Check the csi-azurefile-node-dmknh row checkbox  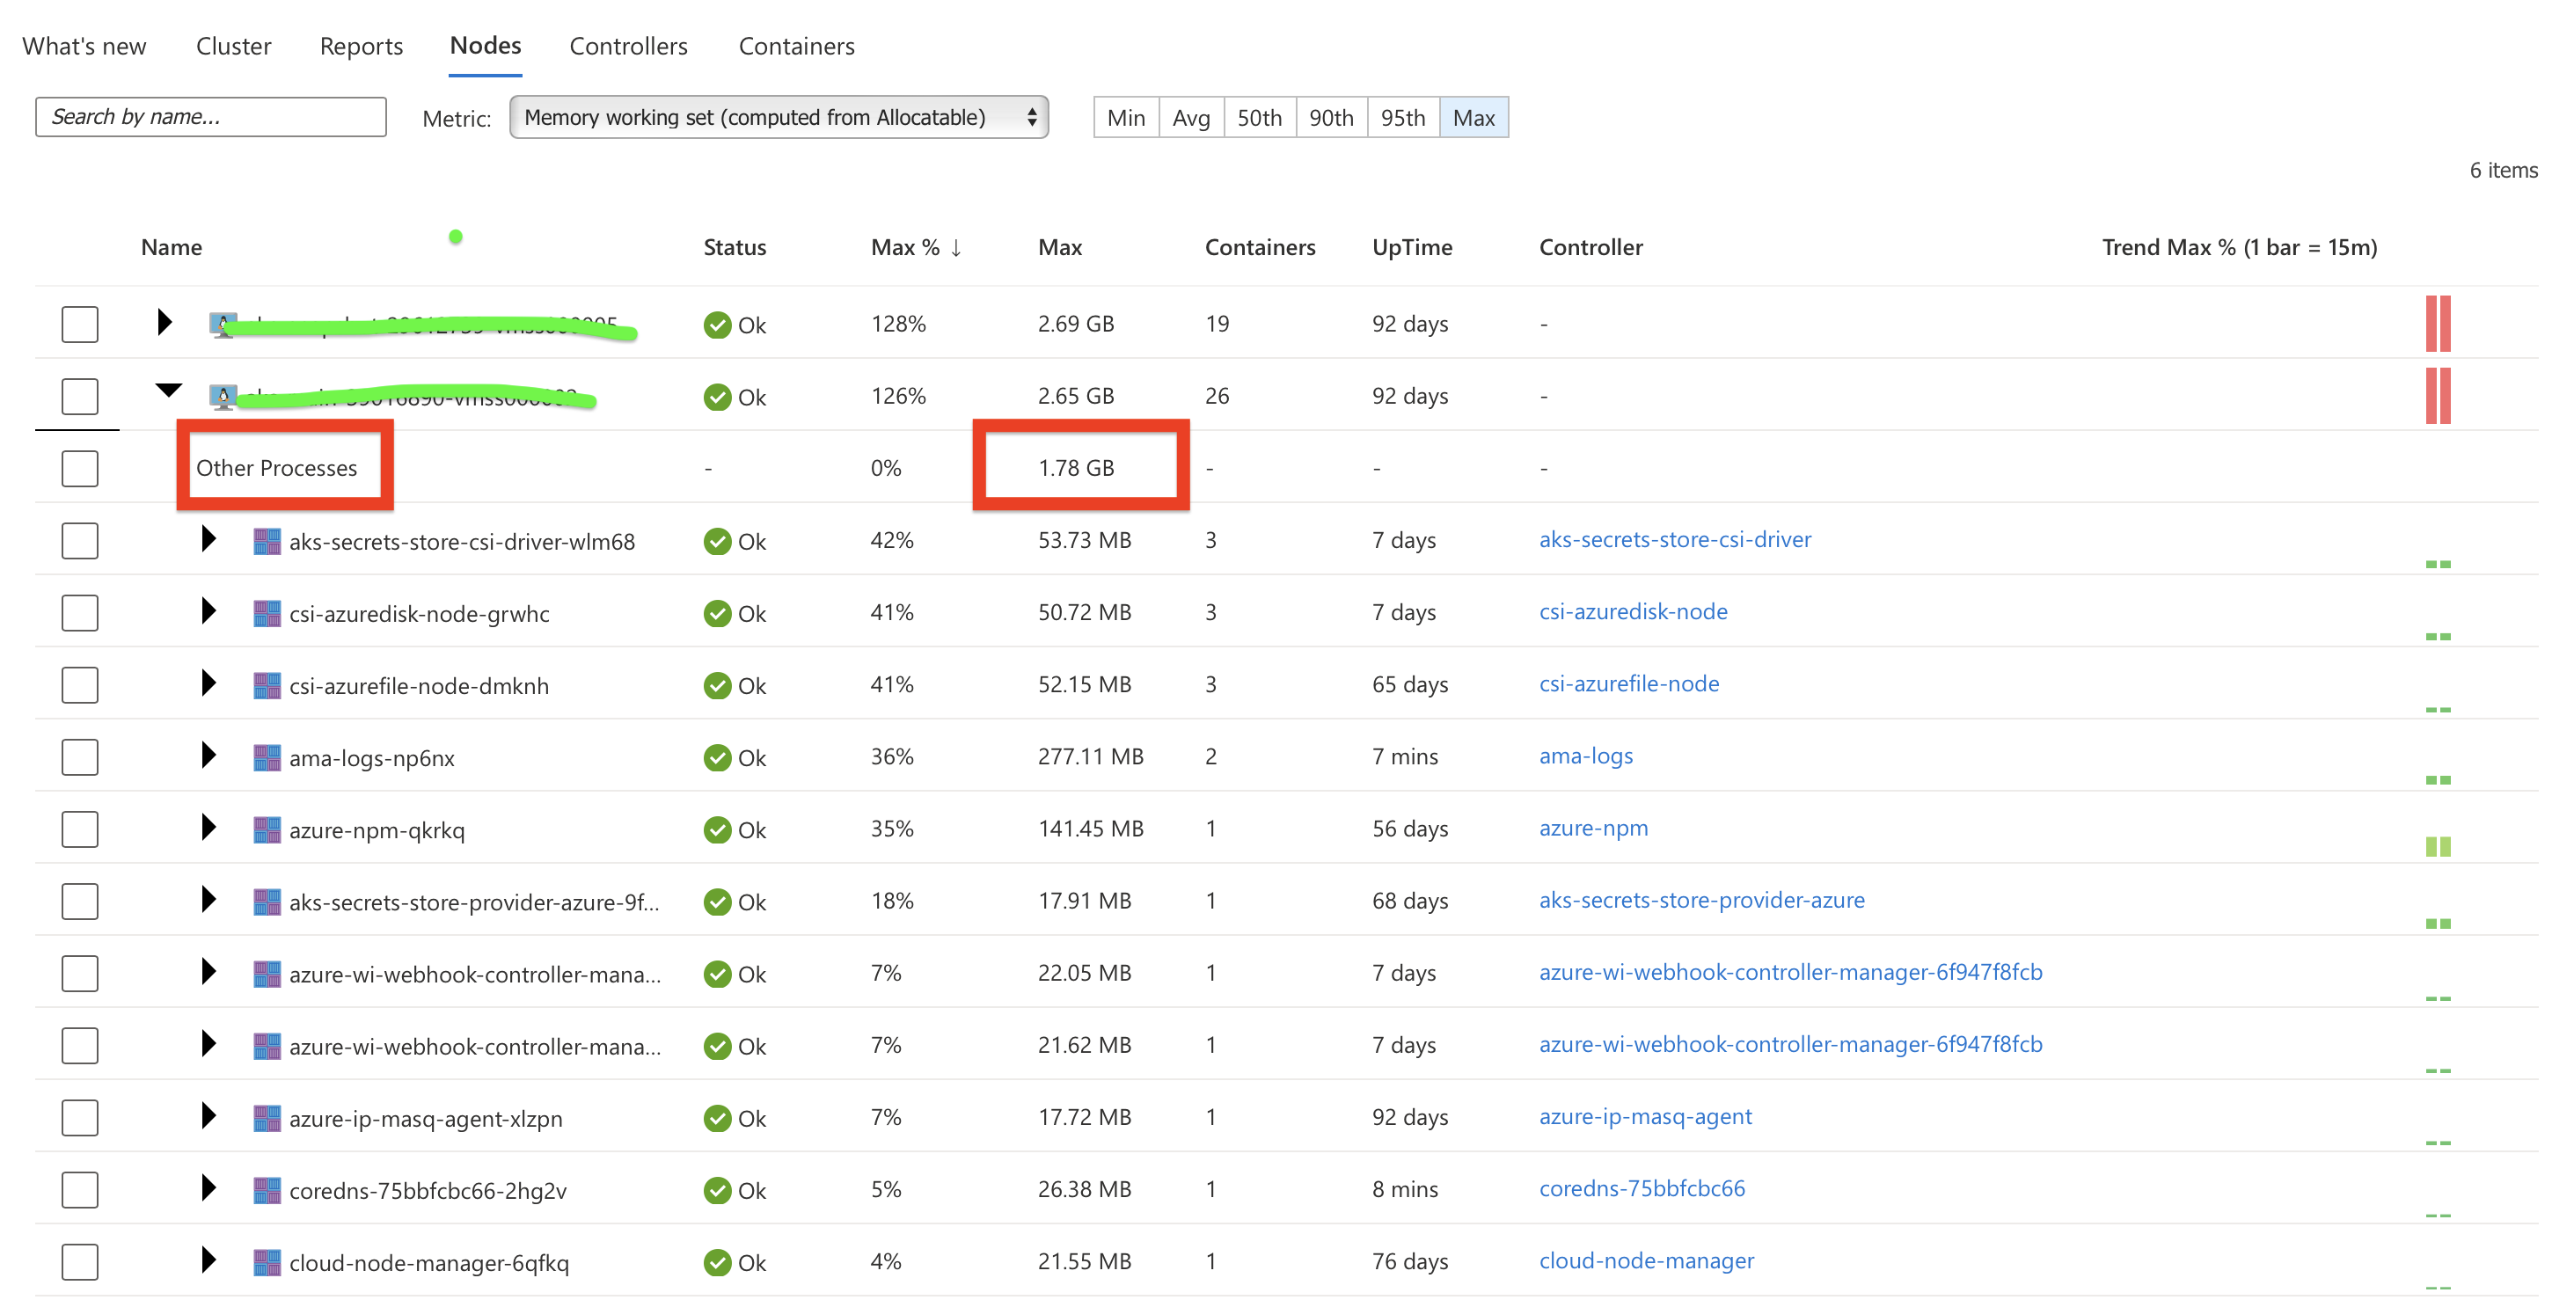coord(79,684)
